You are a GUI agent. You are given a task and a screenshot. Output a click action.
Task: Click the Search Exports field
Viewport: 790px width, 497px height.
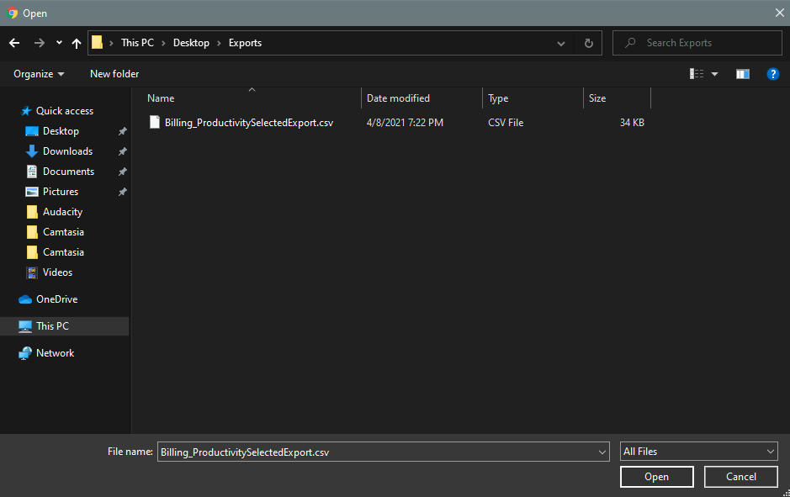pyautogui.click(x=707, y=43)
